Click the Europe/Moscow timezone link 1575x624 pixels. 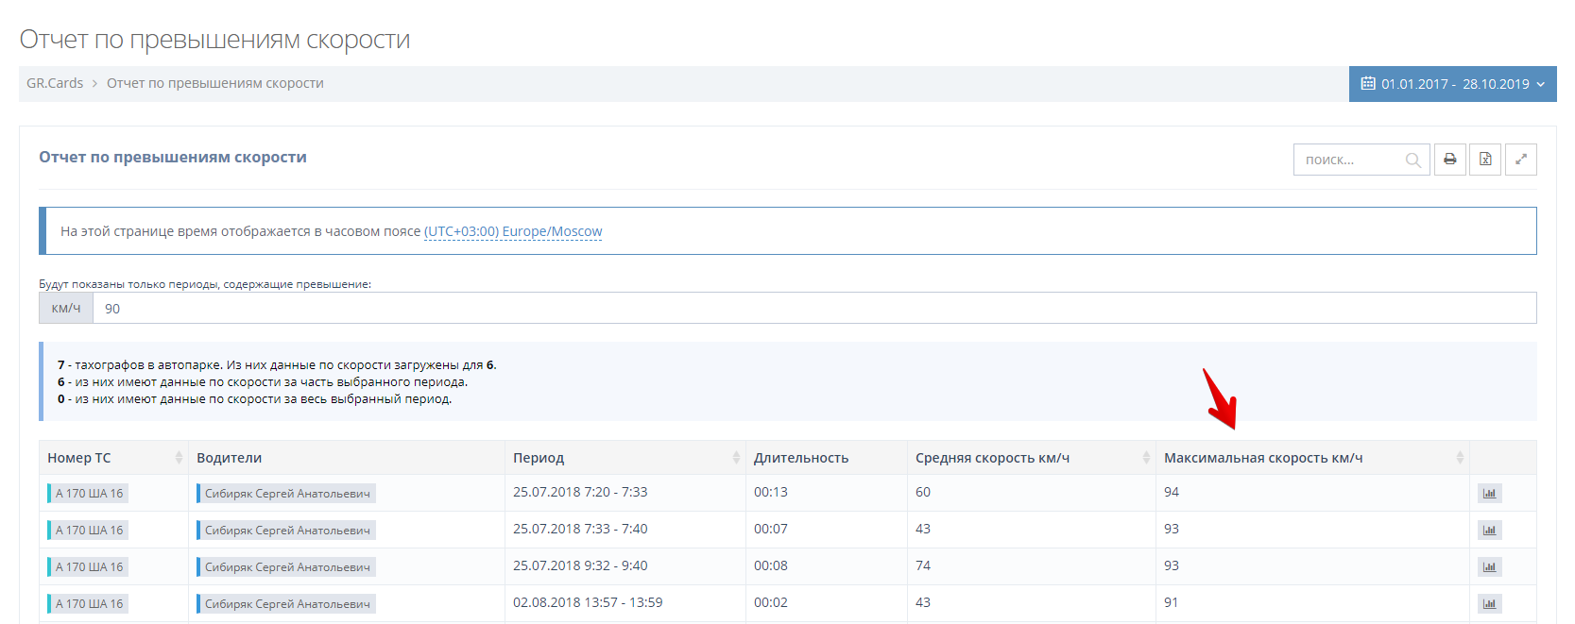pos(513,231)
